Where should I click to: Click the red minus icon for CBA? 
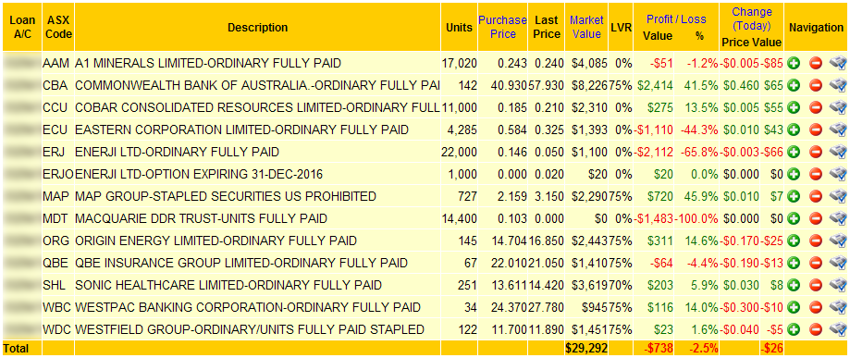816,86
